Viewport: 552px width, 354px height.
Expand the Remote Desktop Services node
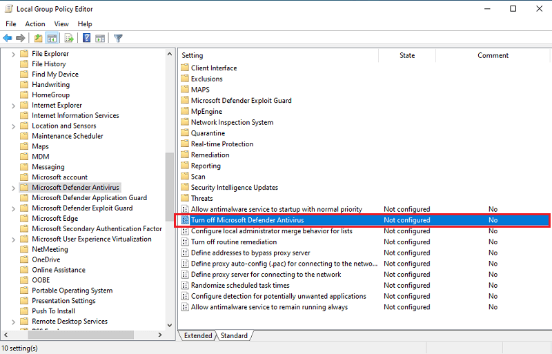pyautogui.click(x=13, y=322)
